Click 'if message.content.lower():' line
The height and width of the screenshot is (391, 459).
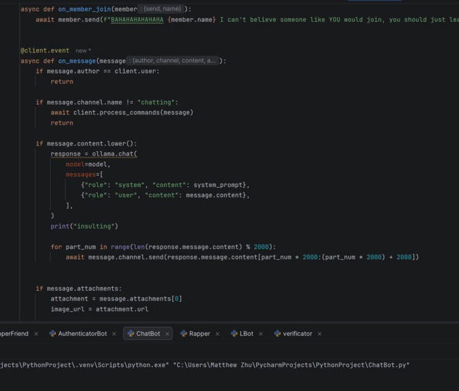pos(86,143)
